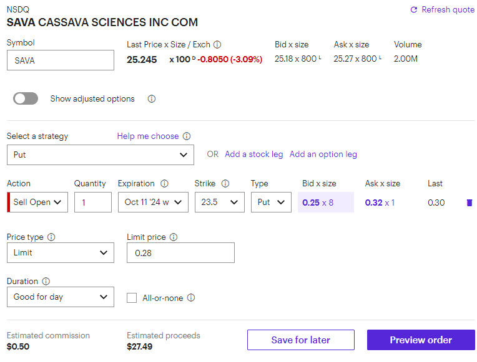Click the Save for later button
Screen dimensions: 477x362
tap(300, 340)
